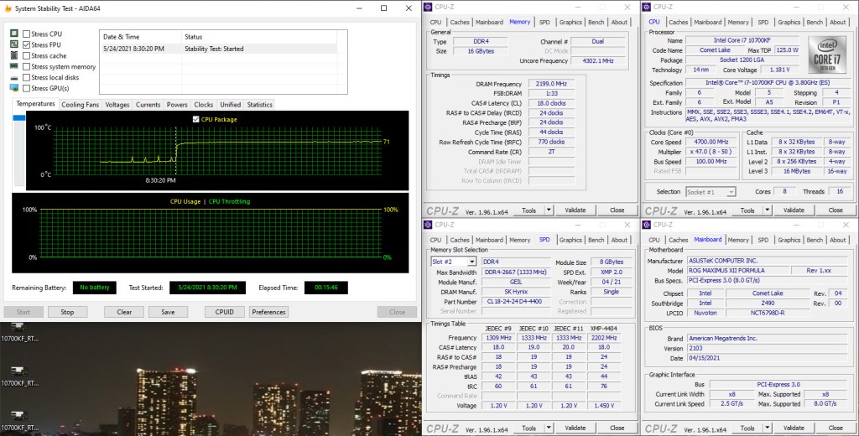The height and width of the screenshot is (436, 859).
Task: Click the Preferences button in AIDA64
Action: (268, 312)
